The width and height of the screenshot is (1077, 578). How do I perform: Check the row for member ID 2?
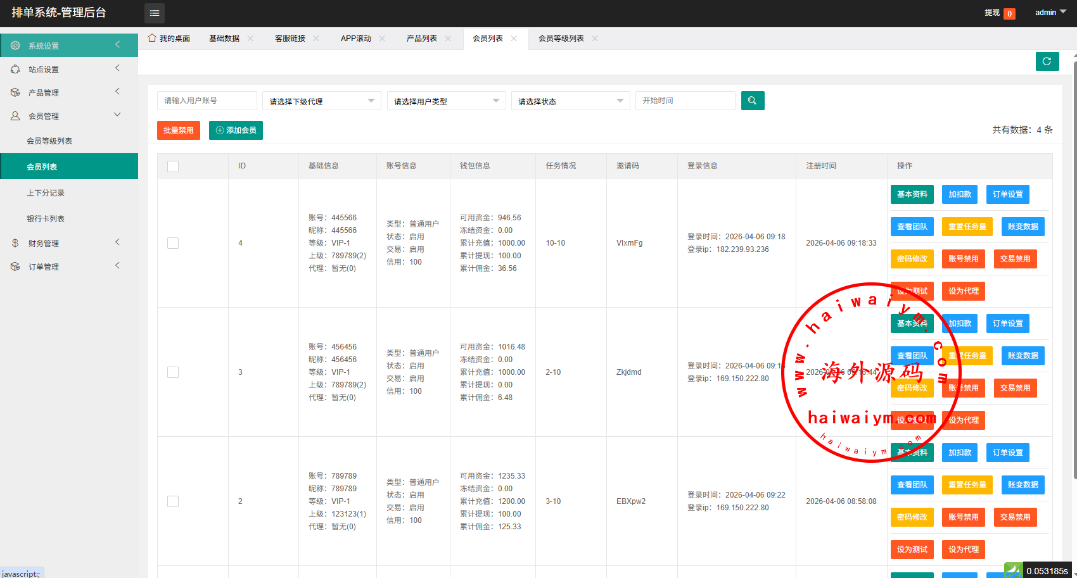click(173, 501)
